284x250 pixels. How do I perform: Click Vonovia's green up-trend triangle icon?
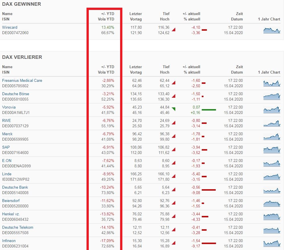pos(174,109)
